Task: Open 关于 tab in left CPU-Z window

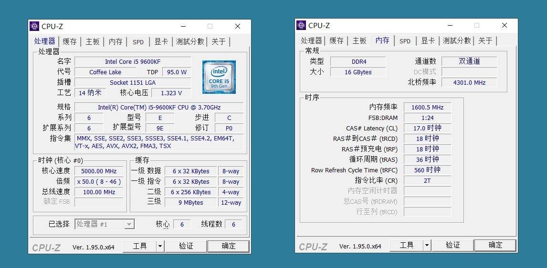Action: click(219, 42)
